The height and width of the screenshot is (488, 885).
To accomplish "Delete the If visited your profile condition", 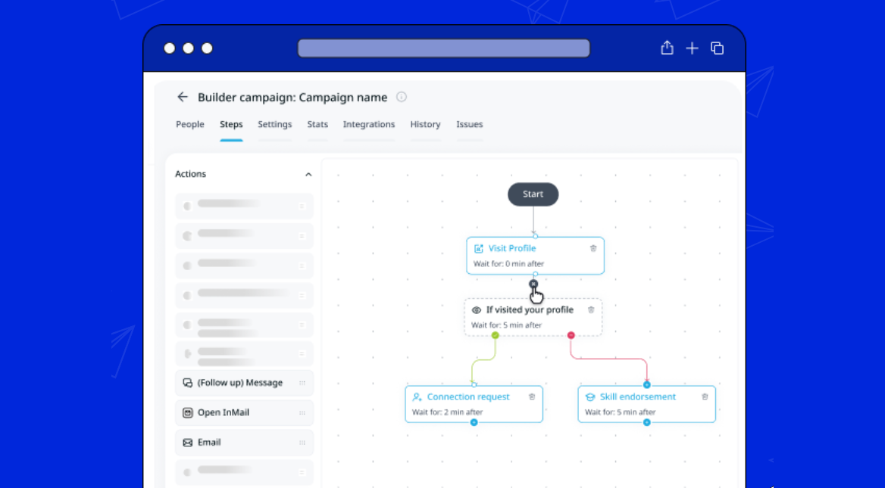I will coord(591,310).
